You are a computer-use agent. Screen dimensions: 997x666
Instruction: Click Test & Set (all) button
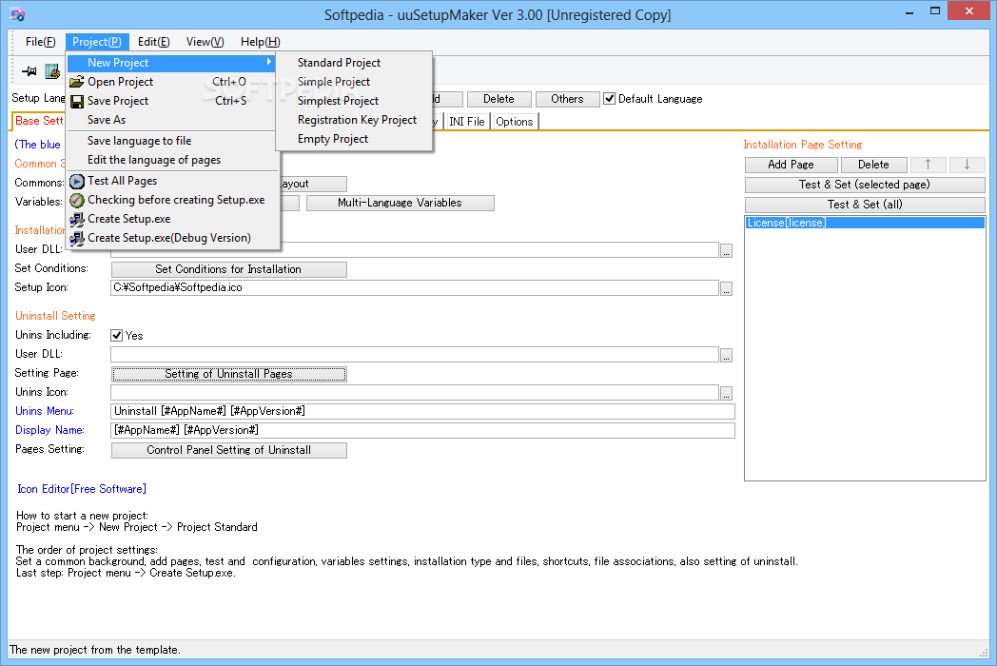pyautogui.click(x=865, y=205)
